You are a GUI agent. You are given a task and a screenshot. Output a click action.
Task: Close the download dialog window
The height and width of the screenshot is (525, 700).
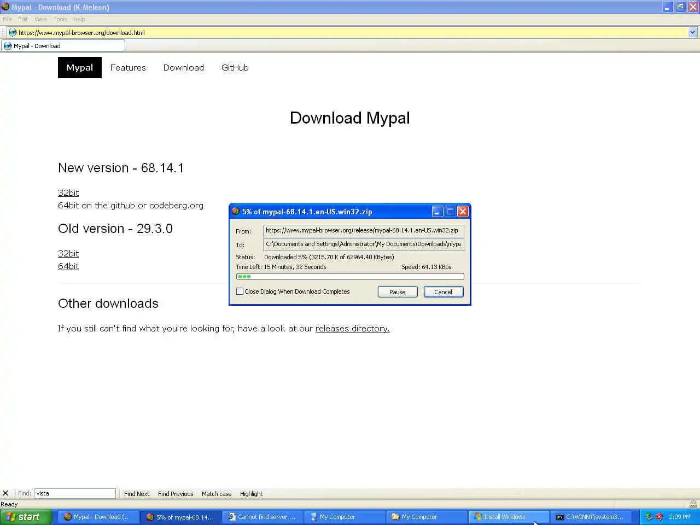click(463, 211)
